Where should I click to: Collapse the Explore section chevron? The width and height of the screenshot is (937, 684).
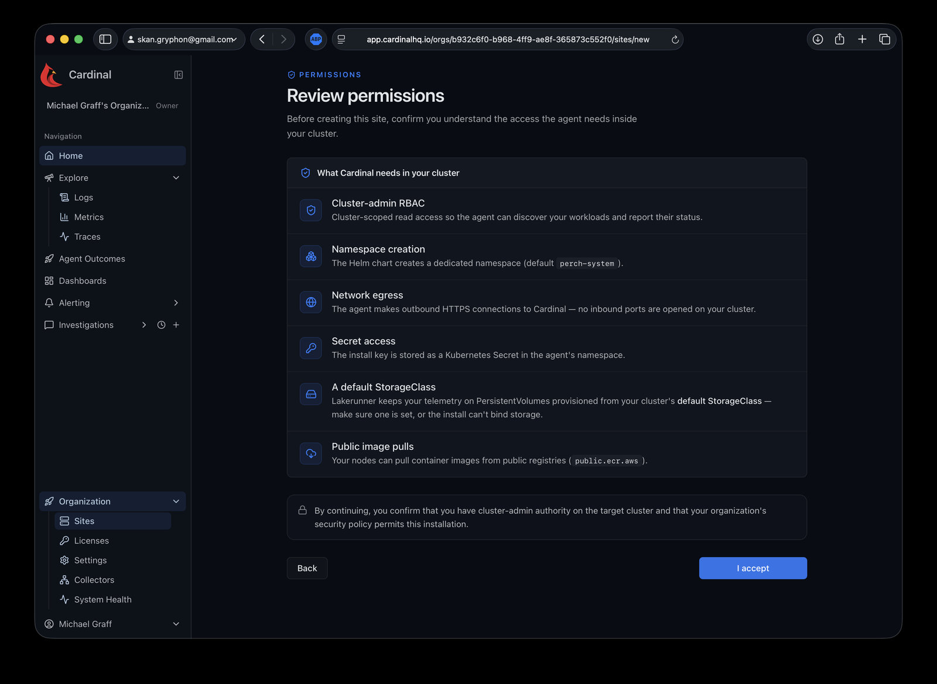(x=176, y=178)
